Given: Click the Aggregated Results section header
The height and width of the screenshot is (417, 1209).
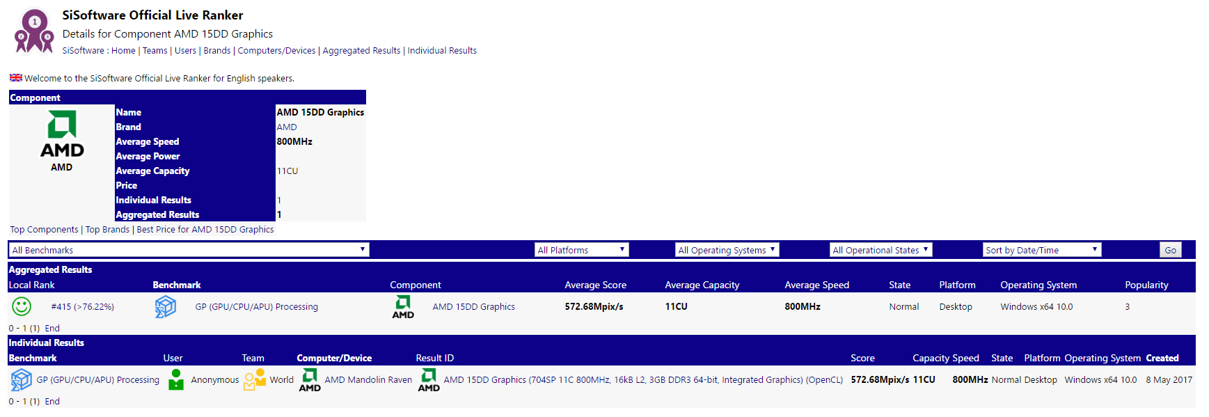Looking at the screenshot, I should point(50,269).
